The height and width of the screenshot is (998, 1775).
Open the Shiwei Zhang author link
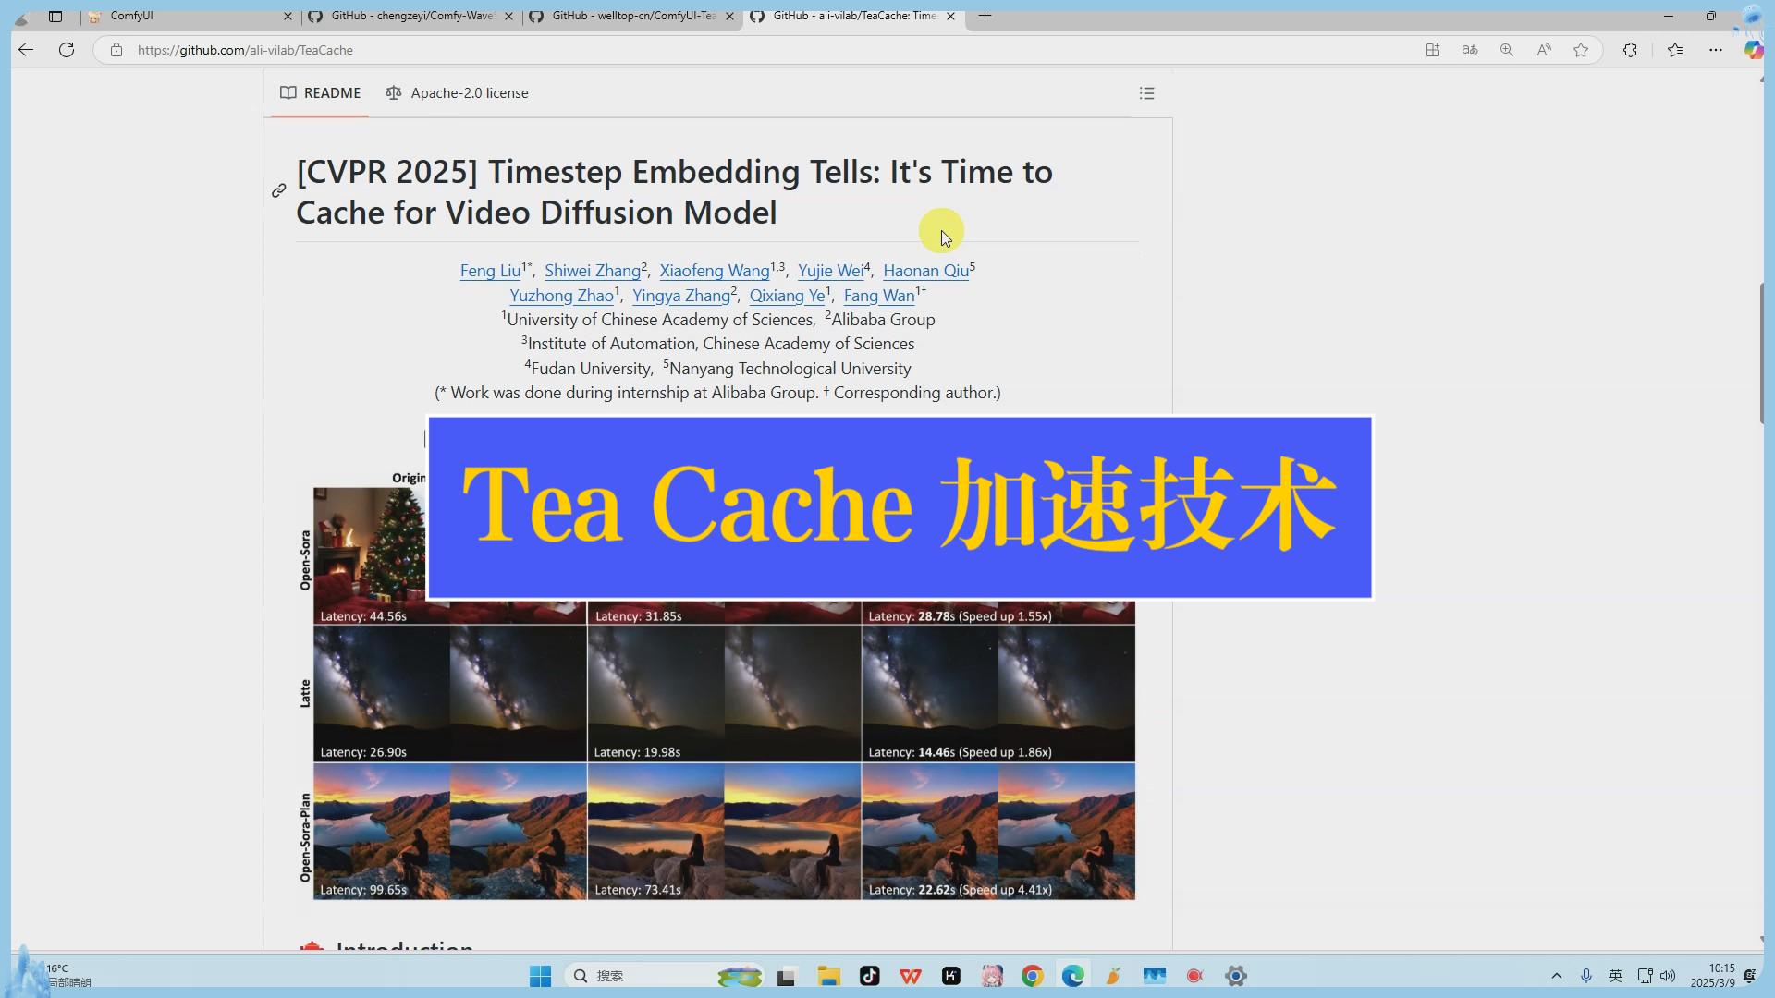593,271
